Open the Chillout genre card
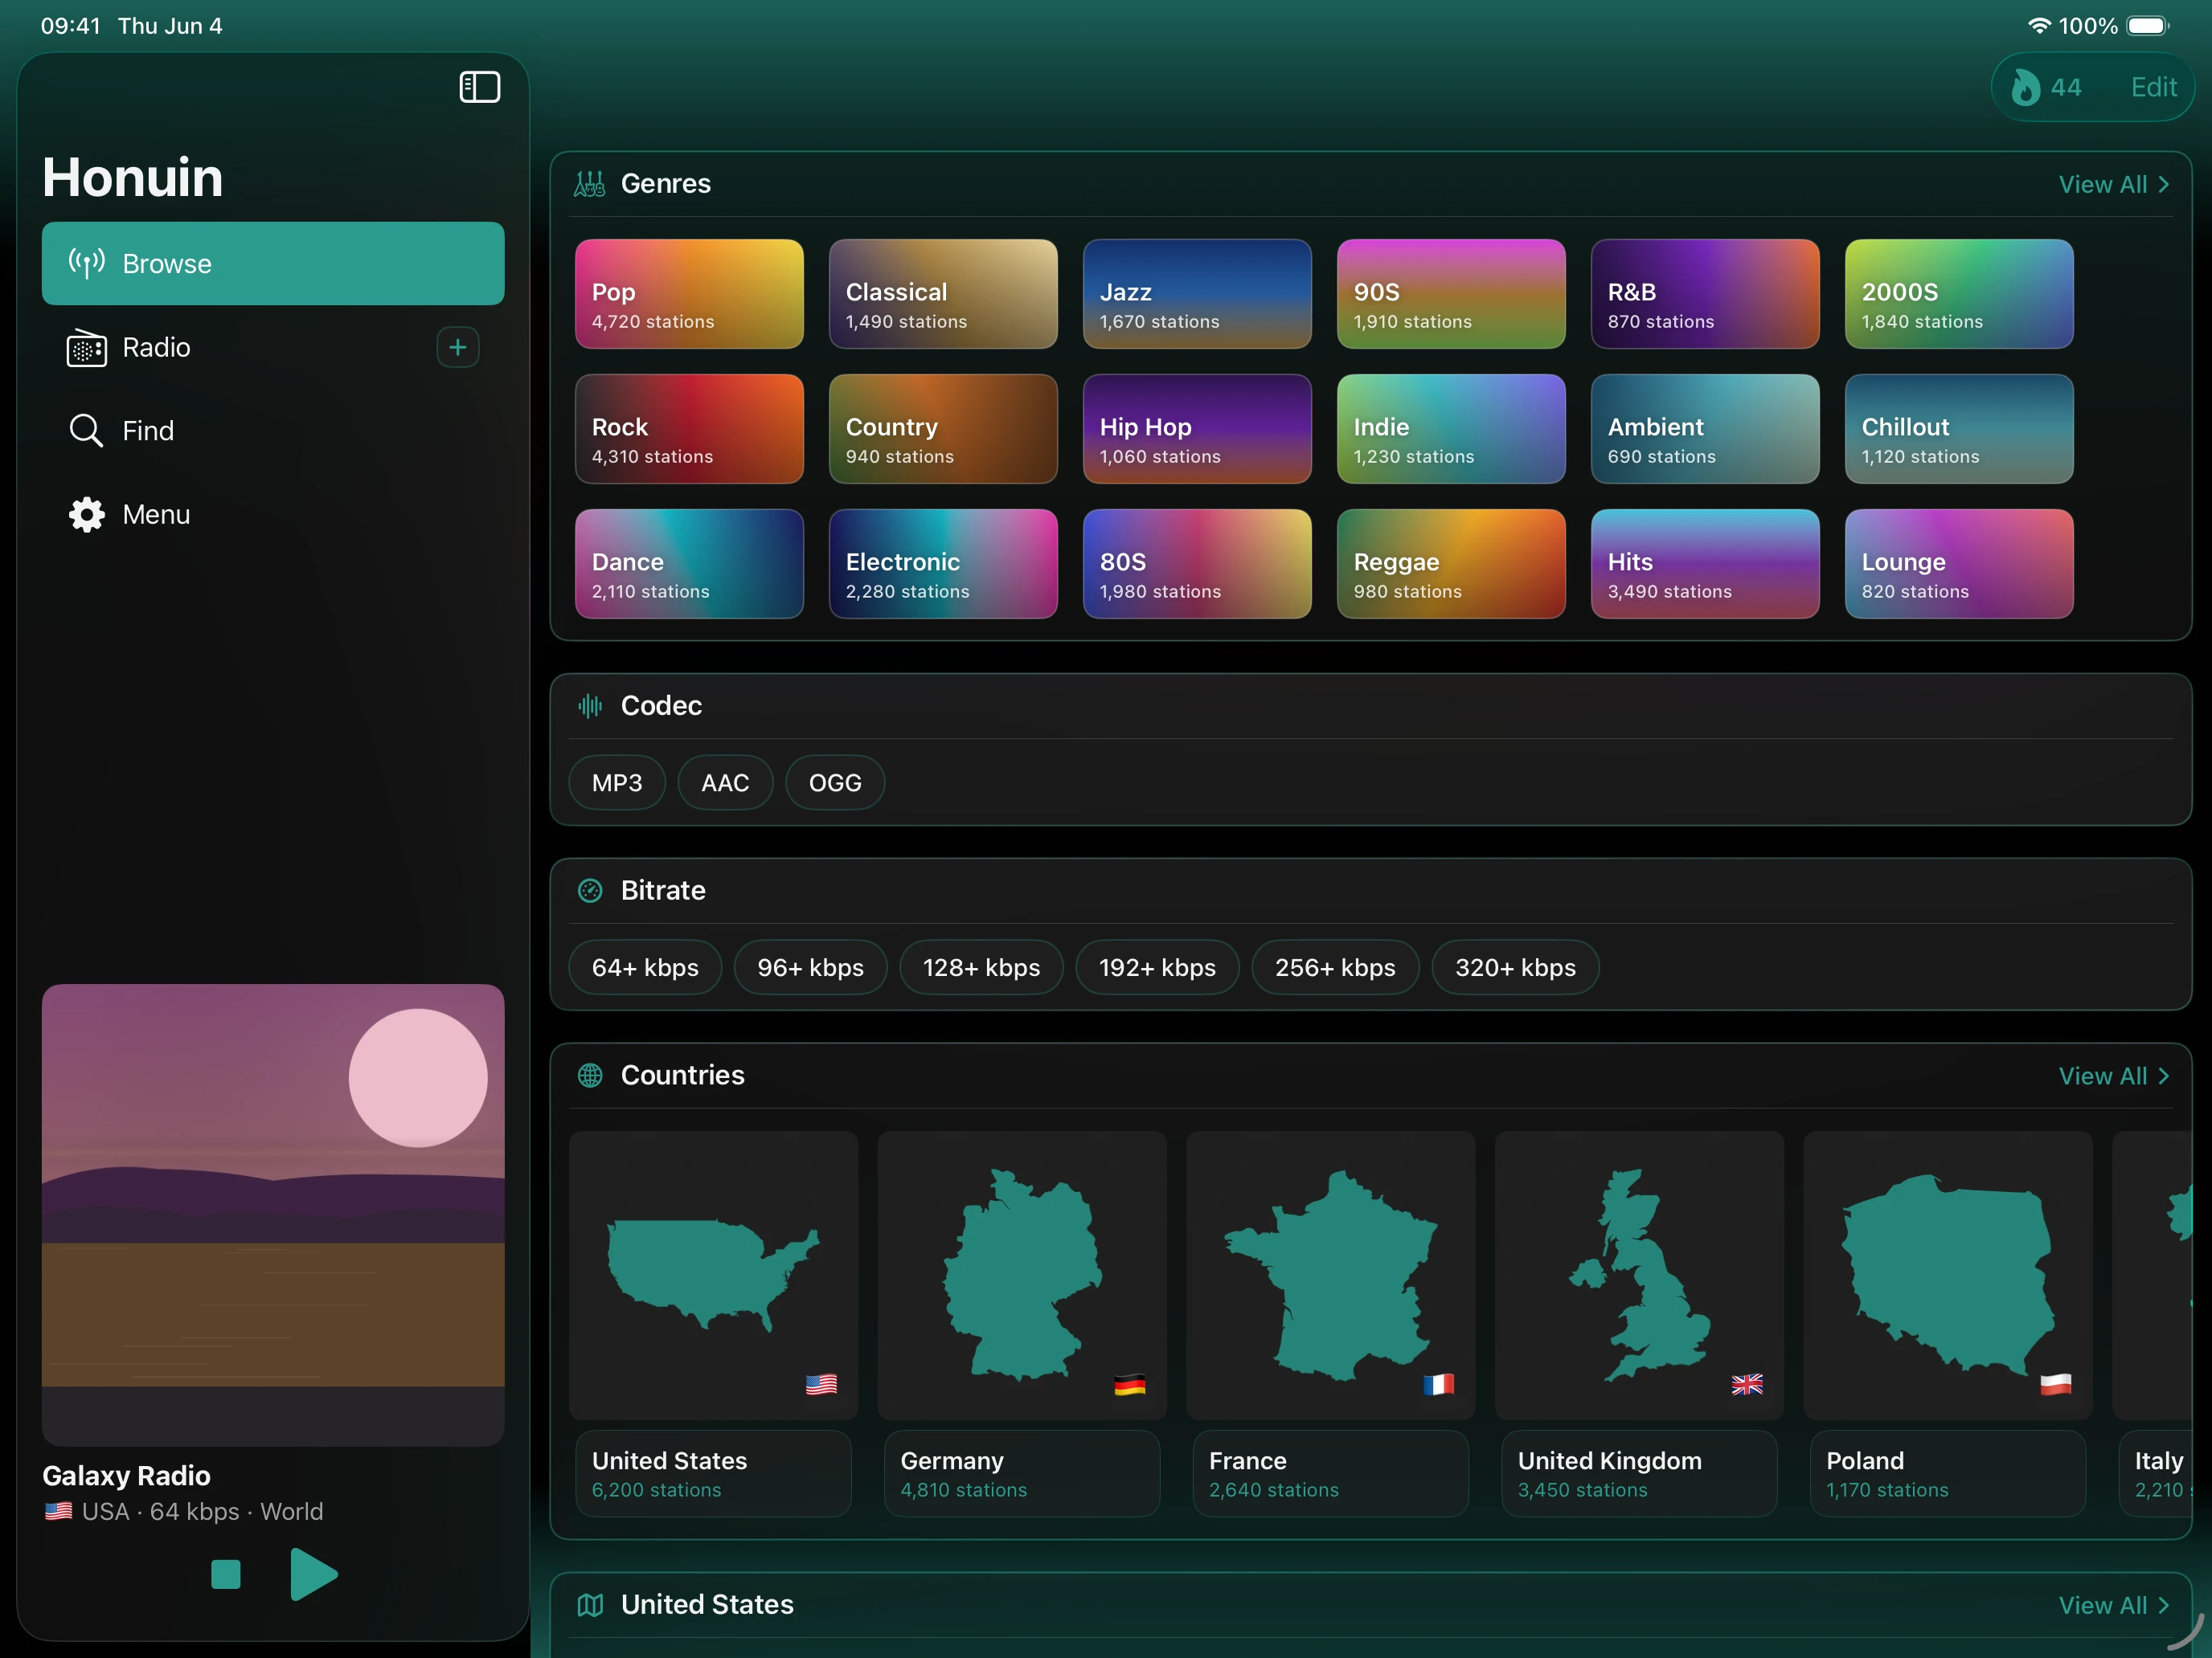2212x1658 pixels. tap(1959, 429)
